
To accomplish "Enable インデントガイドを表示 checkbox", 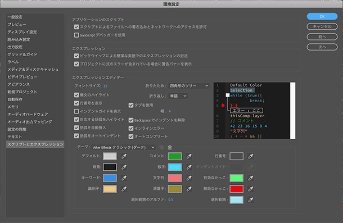I will pyautogui.click(x=76, y=111).
